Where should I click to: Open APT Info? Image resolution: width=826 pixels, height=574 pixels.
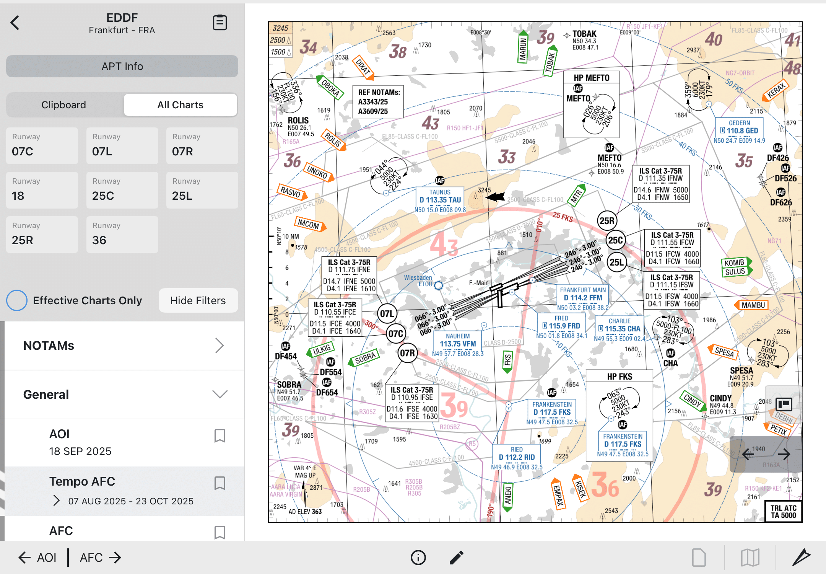tap(122, 66)
